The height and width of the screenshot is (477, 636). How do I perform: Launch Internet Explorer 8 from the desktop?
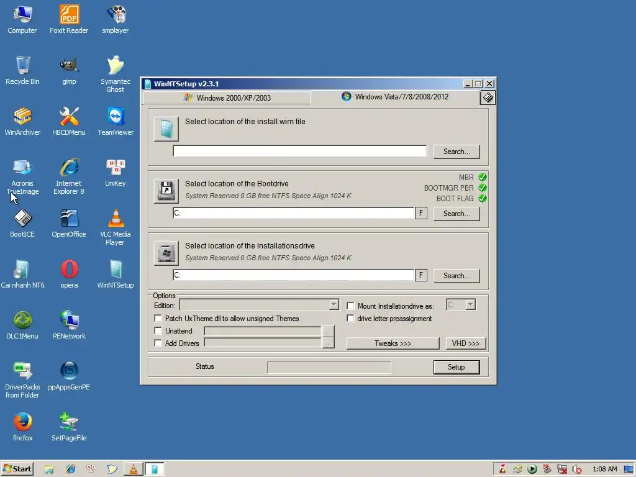69,176
